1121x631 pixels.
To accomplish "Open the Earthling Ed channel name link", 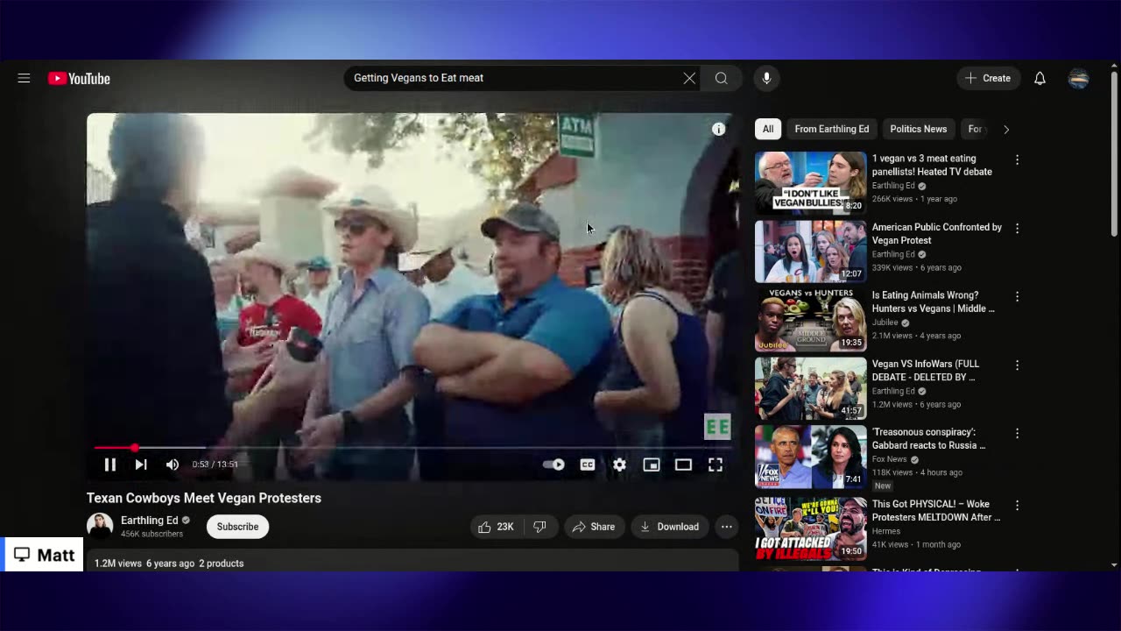I will 149,521.
